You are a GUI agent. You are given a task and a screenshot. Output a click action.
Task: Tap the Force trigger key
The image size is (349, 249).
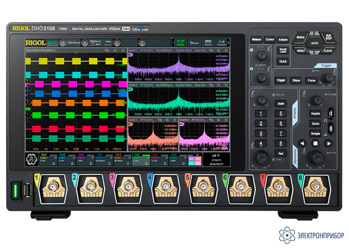coord(312,80)
